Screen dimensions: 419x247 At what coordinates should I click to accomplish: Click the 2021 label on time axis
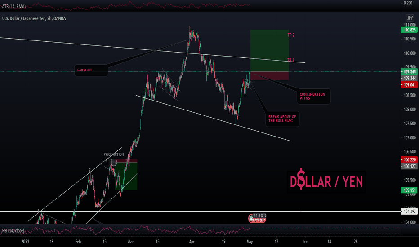click(x=25, y=242)
